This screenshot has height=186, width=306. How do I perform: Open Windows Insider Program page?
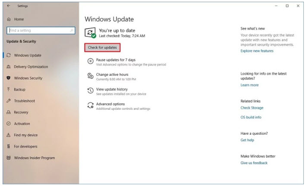[x=34, y=158]
